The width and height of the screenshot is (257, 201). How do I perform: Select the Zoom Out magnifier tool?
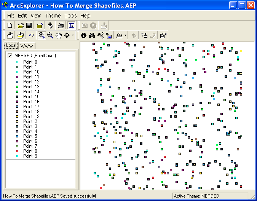pyautogui.click(x=50, y=35)
